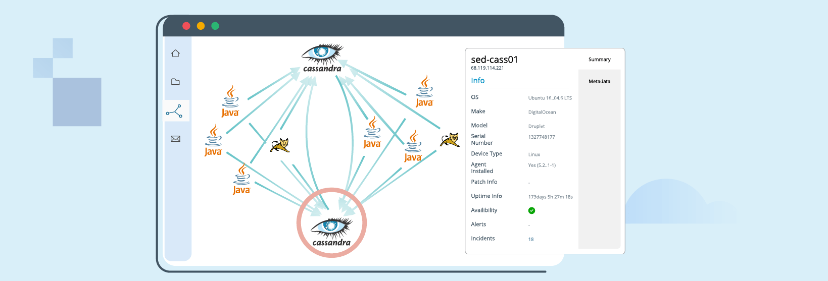Select the Tomcat cat icon left of center
The width and height of the screenshot is (828, 281).
(280, 146)
